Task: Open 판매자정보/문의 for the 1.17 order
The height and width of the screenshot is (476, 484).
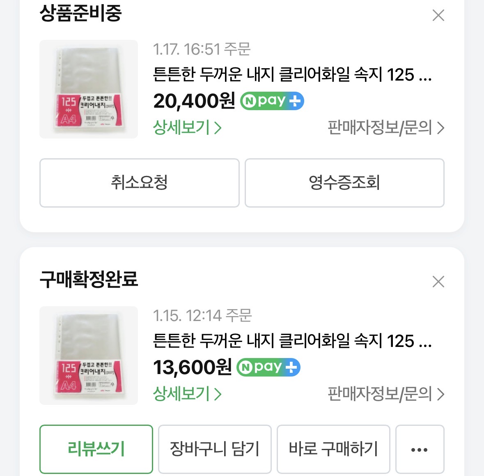Action: pos(386,128)
